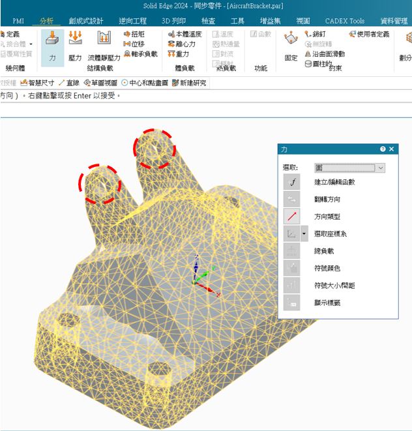Open the 增益集 add-ins tab
The height and width of the screenshot is (431, 412).
coord(271,21)
